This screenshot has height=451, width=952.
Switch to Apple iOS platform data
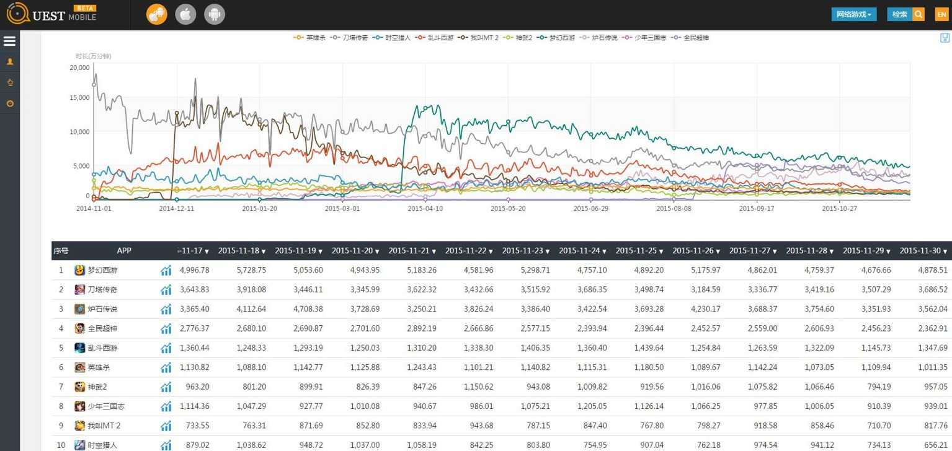tap(185, 14)
